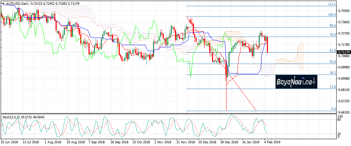The height and width of the screenshot is (146, 351).
Task: Click the 113.1 Fibonacci level label
Action: point(331,4)
